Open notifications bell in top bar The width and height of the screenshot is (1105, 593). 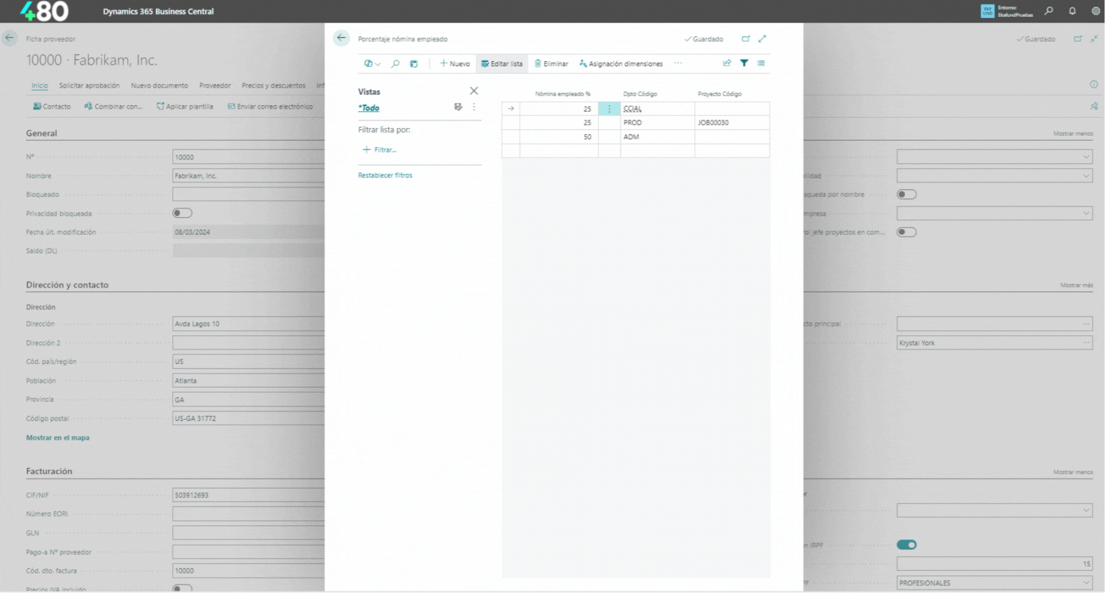point(1072,11)
